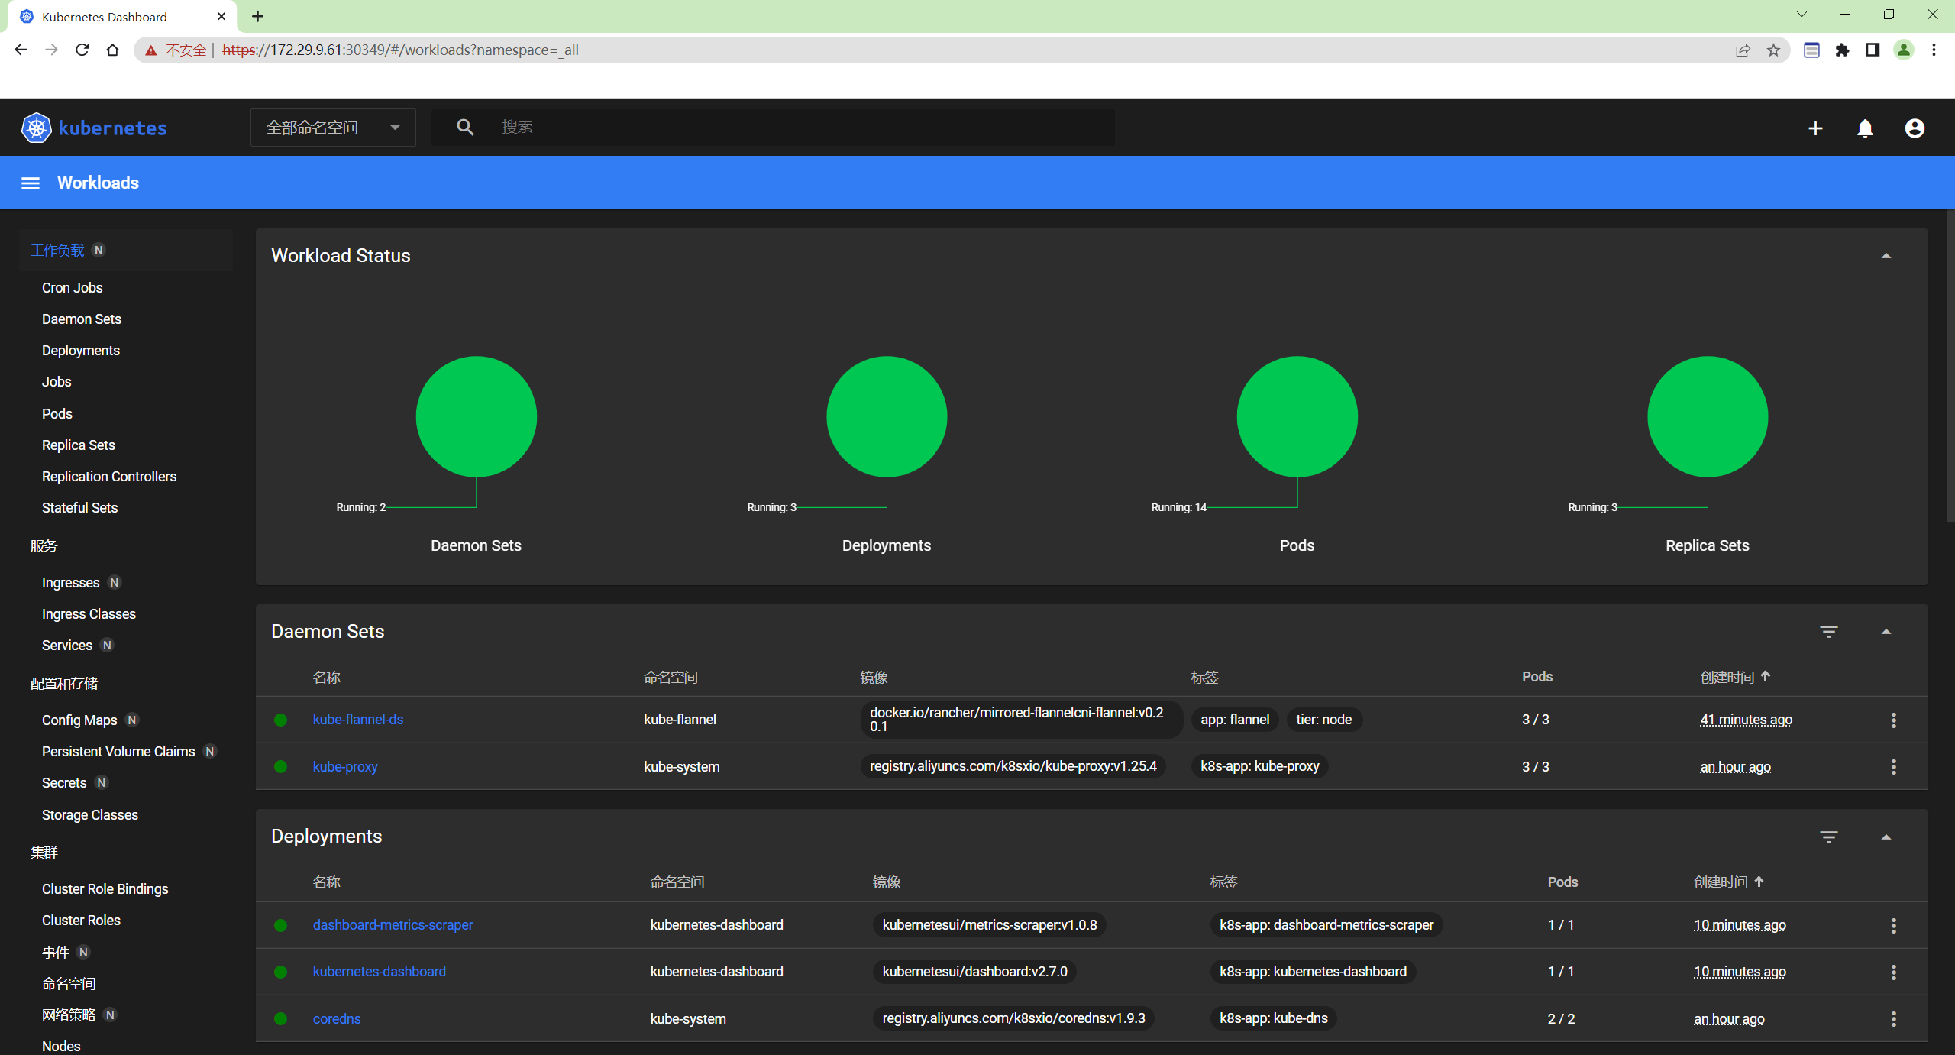
Task: Open Config Maps in sidebar
Action: [x=79, y=720]
